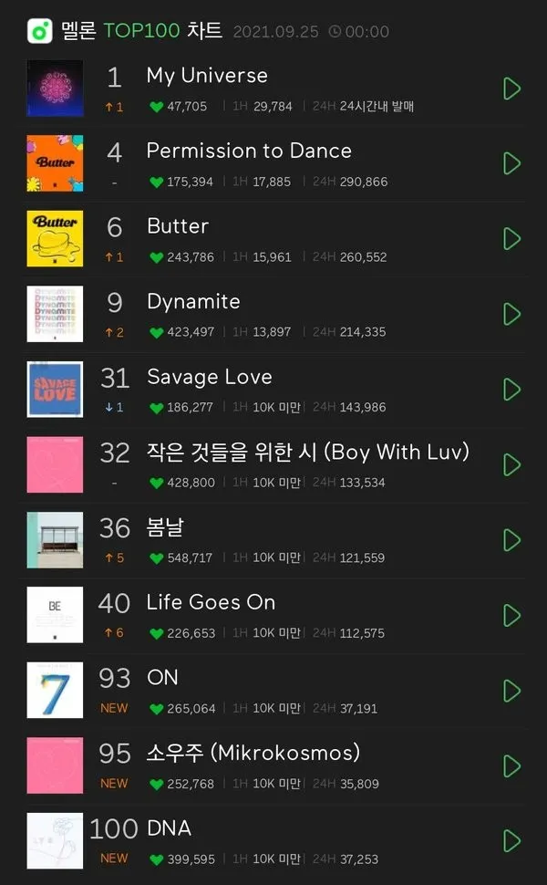Open the My Universe album cover
The height and width of the screenshot is (885, 547).
tap(56, 88)
